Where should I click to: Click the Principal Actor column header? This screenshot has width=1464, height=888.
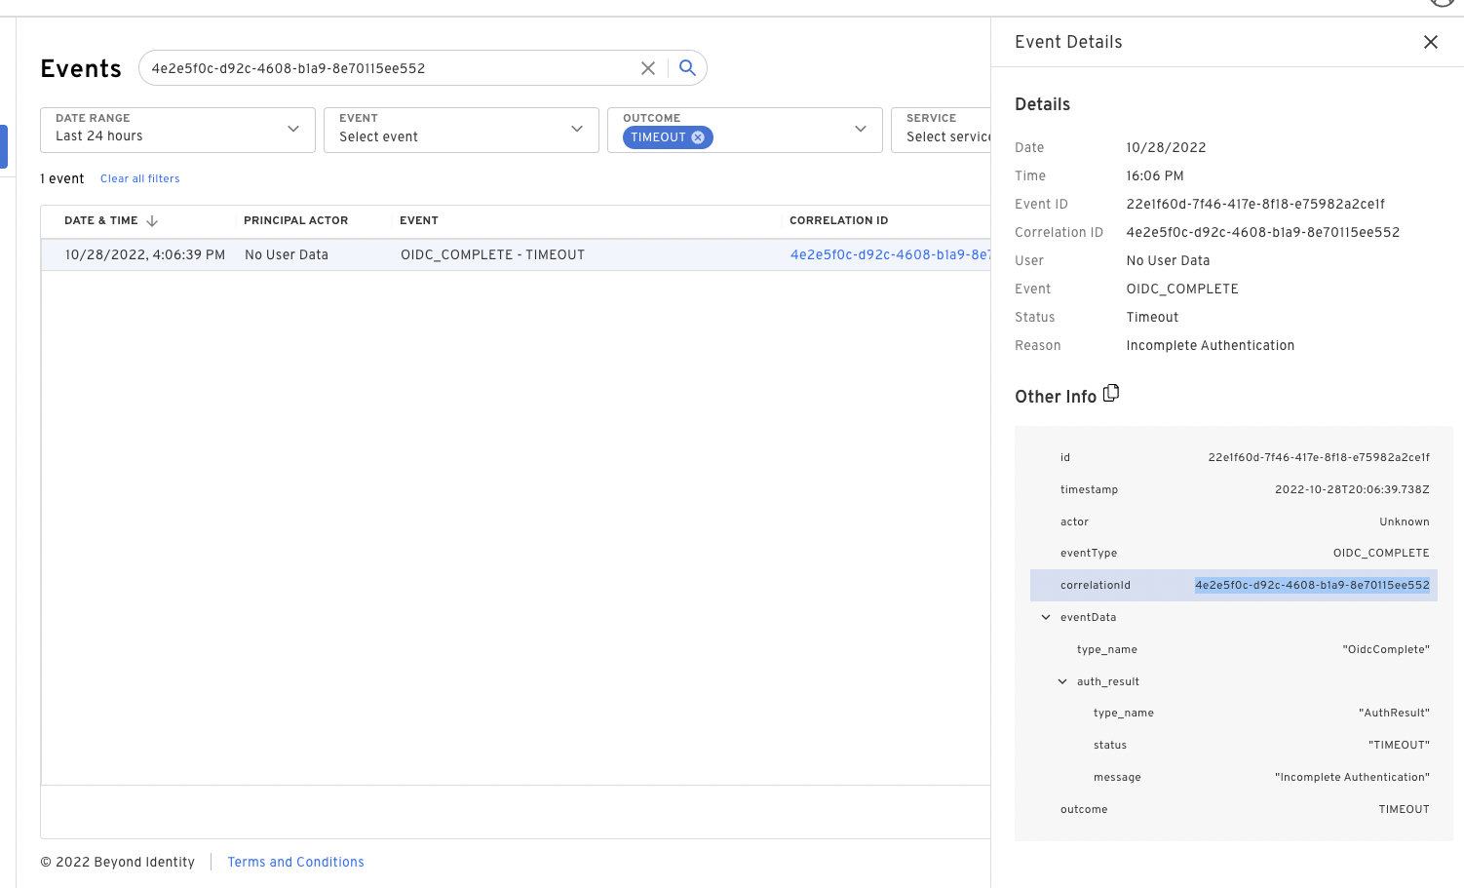pyautogui.click(x=295, y=221)
